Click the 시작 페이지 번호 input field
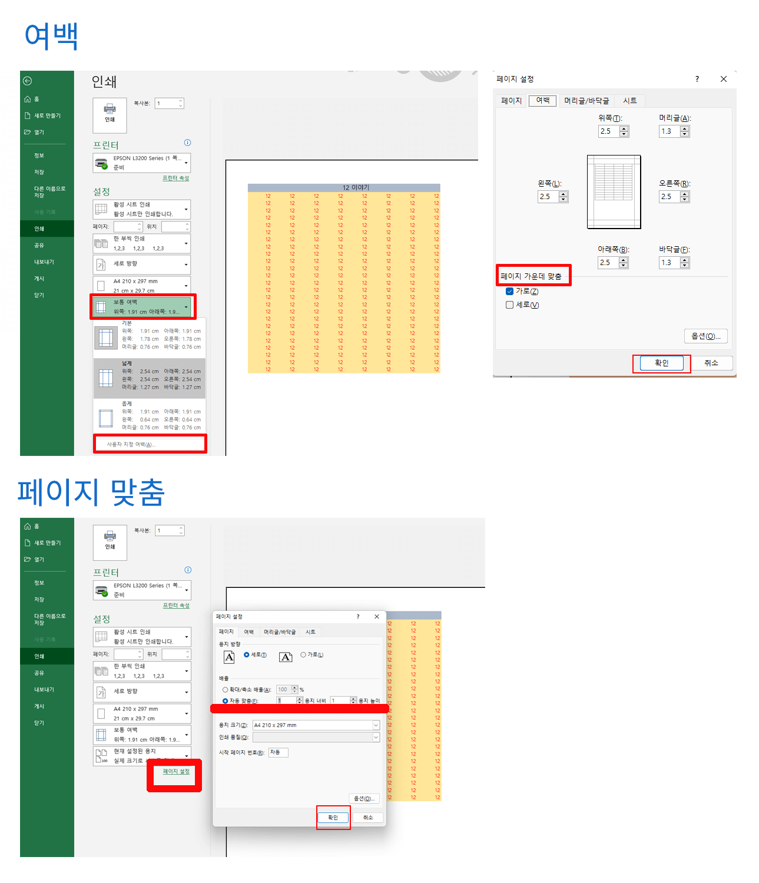This screenshot has height=883, width=759. pyautogui.click(x=277, y=752)
